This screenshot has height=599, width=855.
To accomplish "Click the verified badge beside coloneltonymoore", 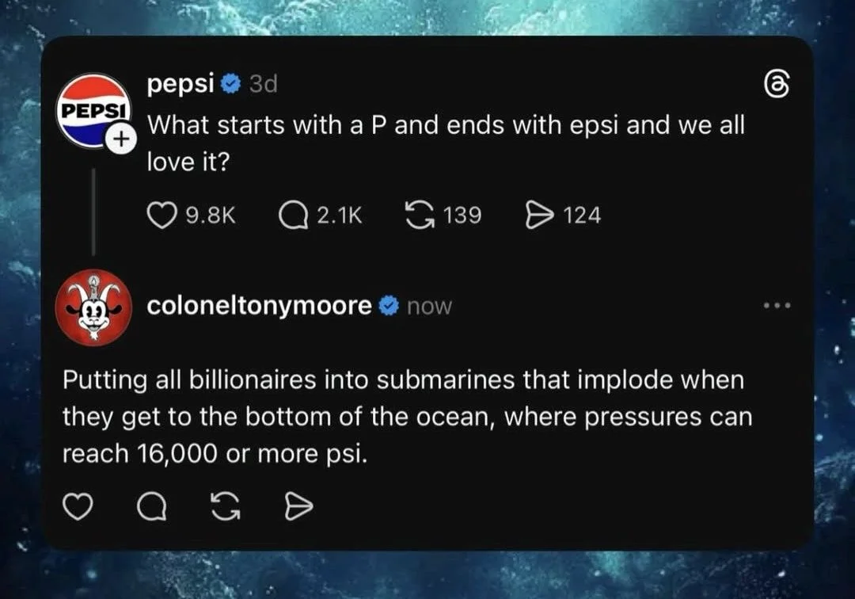I will [x=388, y=306].
